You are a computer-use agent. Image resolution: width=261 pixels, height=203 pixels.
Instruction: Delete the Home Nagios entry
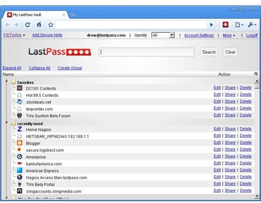[x=245, y=129]
